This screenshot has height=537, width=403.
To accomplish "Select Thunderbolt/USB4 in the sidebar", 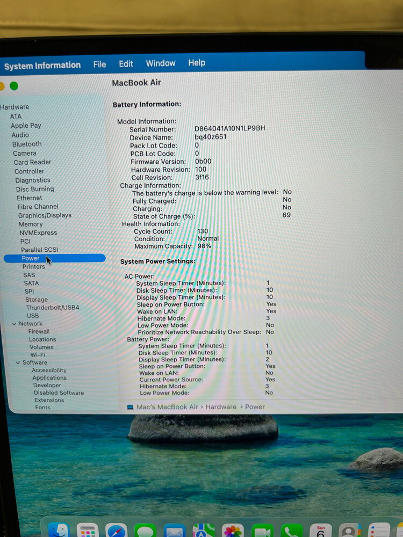I will [x=53, y=308].
